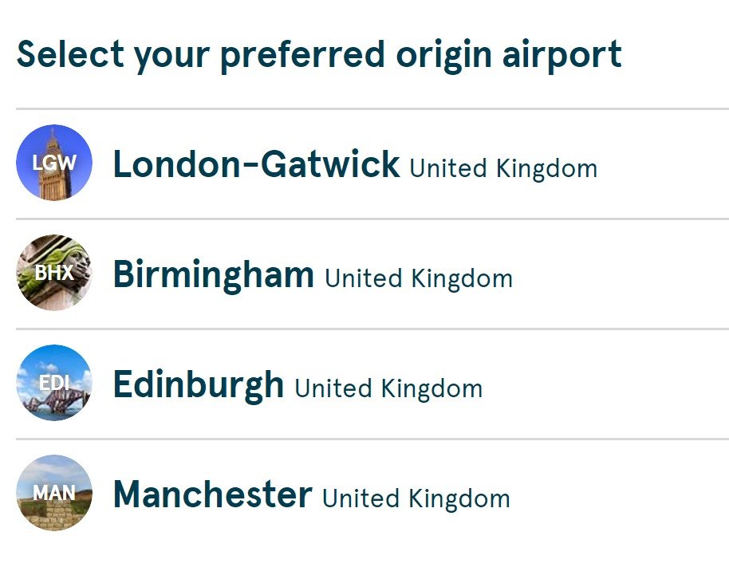Screen dimensions: 729x583
Task: Click the Manchester countryside thumbnail icon
Action: tap(54, 493)
